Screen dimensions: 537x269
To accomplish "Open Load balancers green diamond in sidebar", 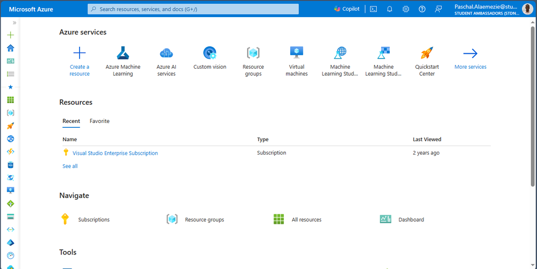I will 10,203.
